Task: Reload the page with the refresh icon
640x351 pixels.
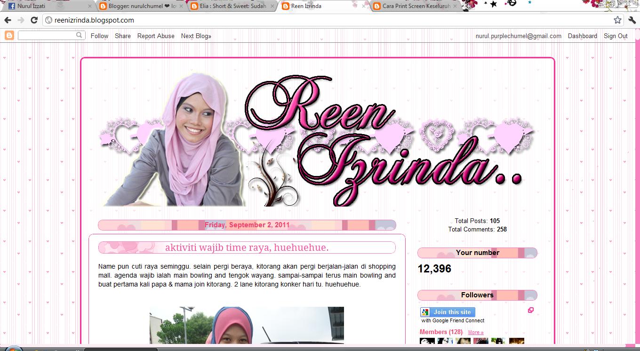Action: (x=34, y=20)
